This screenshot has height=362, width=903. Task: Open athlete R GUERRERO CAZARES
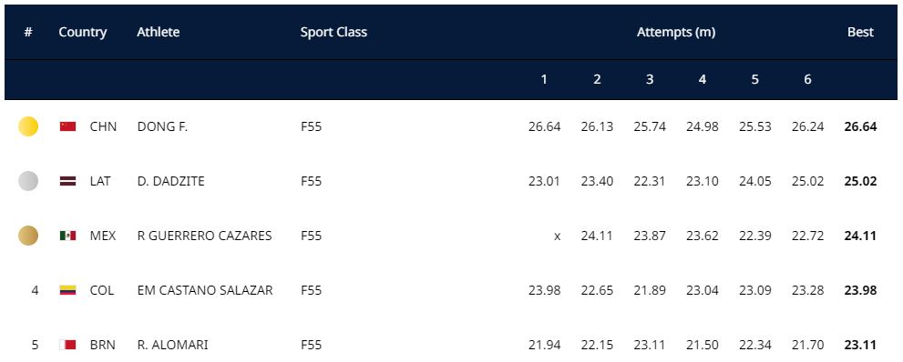click(x=204, y=236)
